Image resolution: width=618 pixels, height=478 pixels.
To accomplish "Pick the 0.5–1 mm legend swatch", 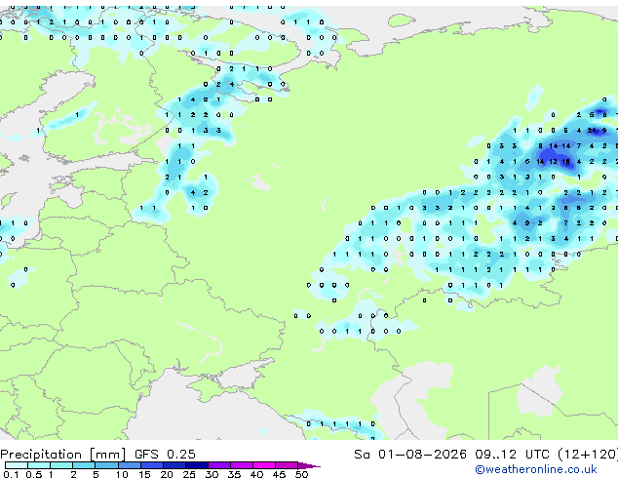I will click(39, 465).
